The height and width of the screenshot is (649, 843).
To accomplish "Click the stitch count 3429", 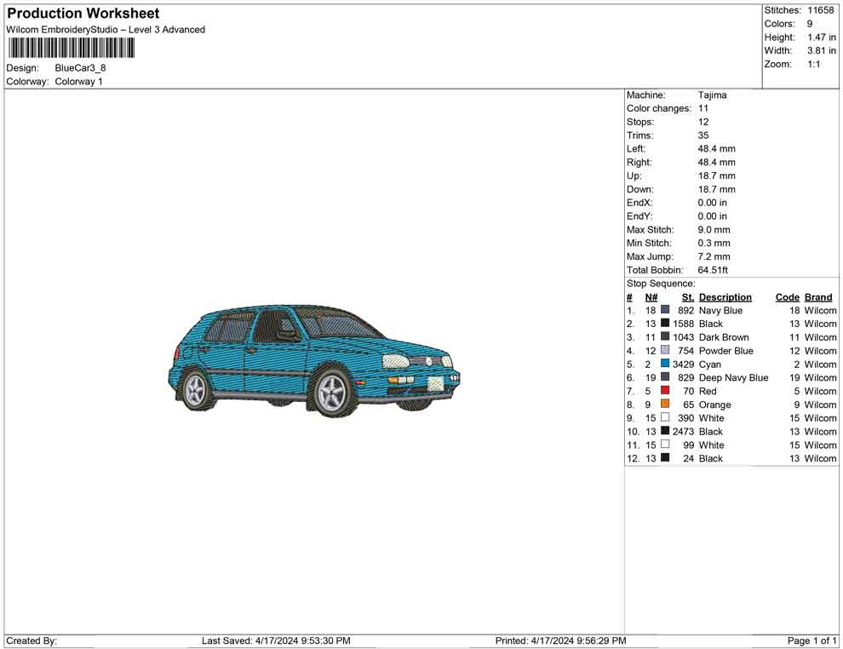I will click(x=683, y=364).
